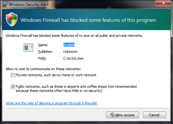173x124 pixels.
Task: Click the UAC shield on Allow access
Action: tap(112, 115)
